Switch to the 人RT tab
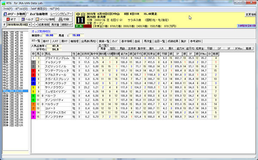This screenshot has height=160, width=258. (x=55, y=41)
